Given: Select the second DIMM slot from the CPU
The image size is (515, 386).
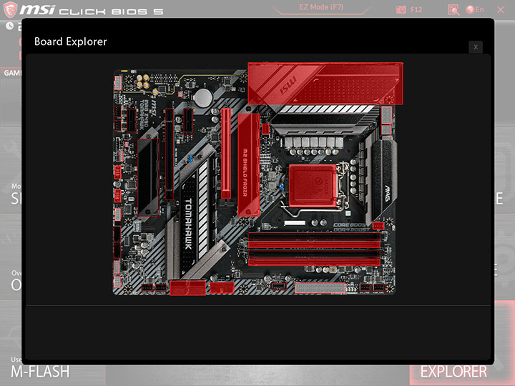Looking at the screenshot, I should pos(314,244).
